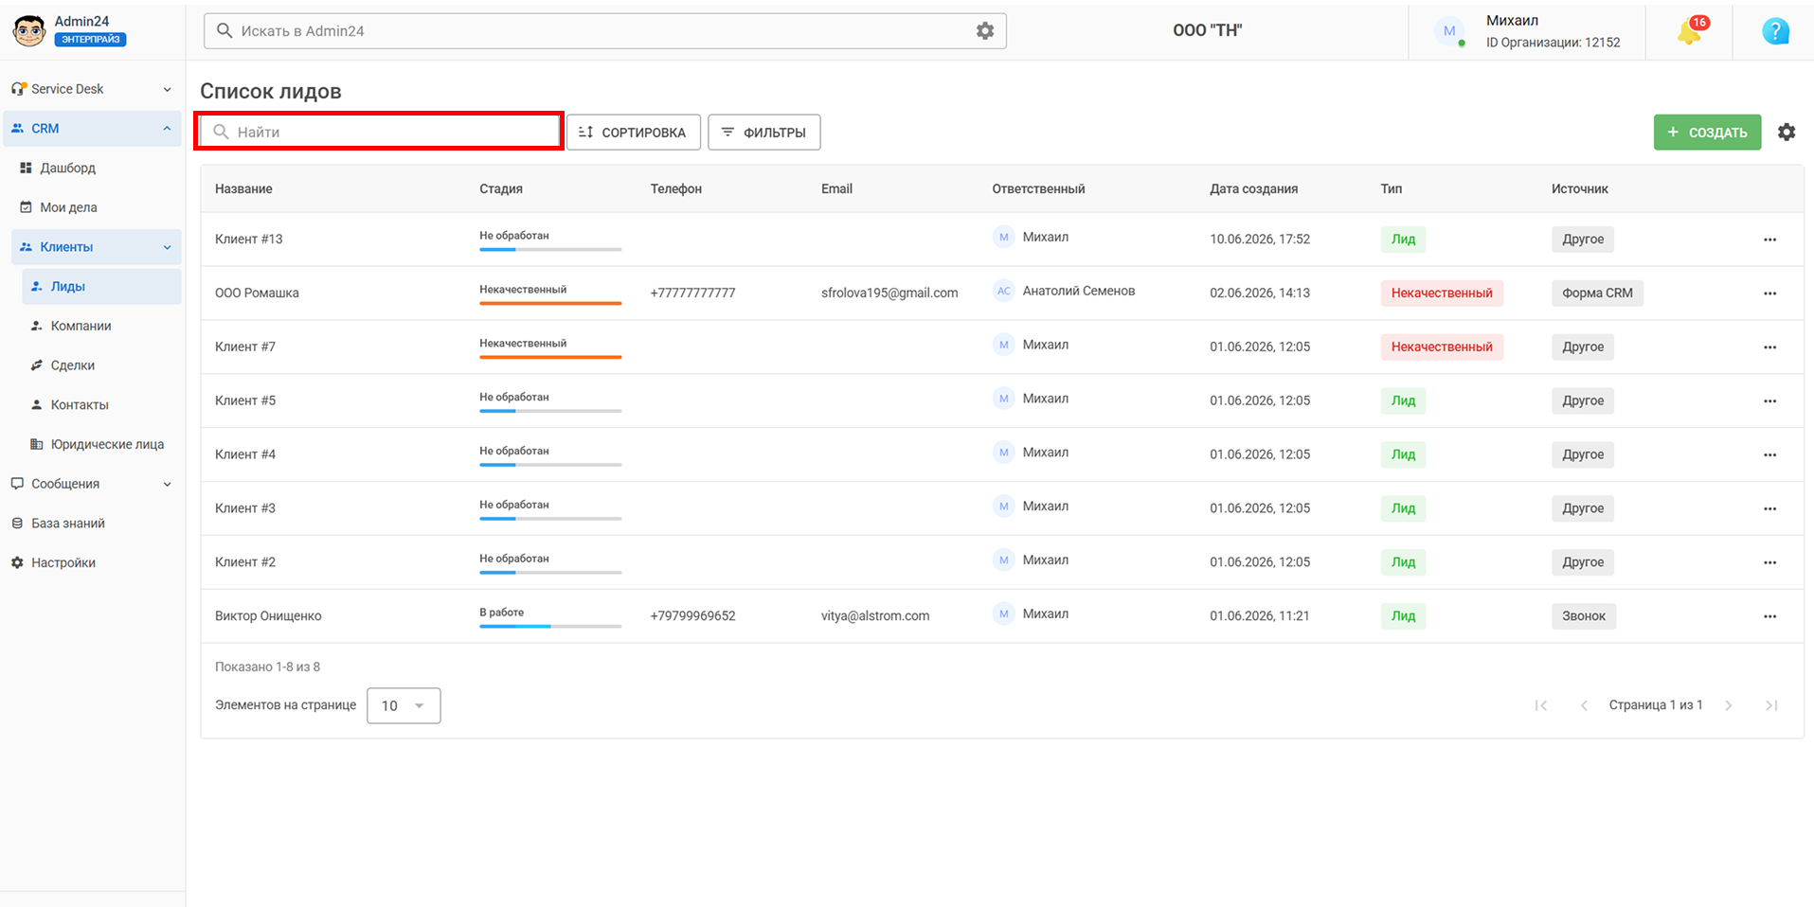Go to the next page arrow
This screenshot has width=1814, height=907.
pyautogui.click(x=1729, y=705)
